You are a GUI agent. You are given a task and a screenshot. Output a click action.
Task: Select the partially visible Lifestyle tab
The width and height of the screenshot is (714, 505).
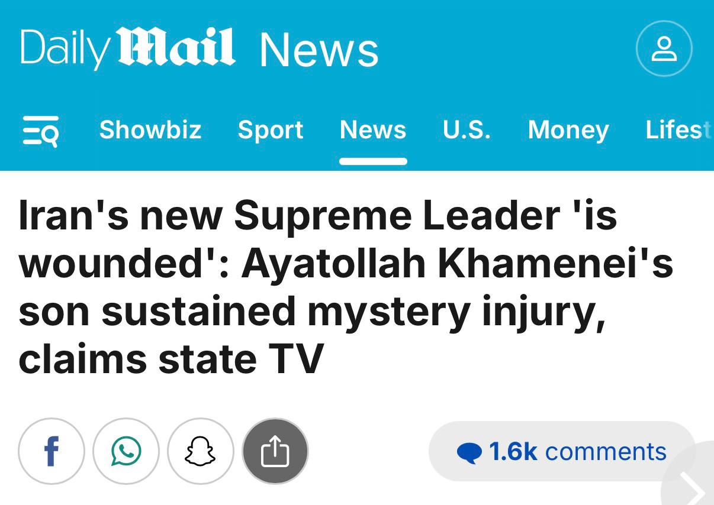[x=678, y=130]
